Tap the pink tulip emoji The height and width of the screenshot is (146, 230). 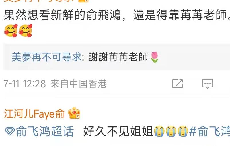155,57
